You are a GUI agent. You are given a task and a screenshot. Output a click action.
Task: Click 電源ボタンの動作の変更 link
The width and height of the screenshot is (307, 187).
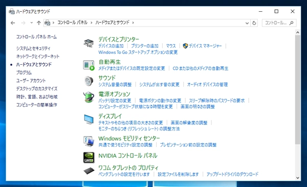[160, 100]
